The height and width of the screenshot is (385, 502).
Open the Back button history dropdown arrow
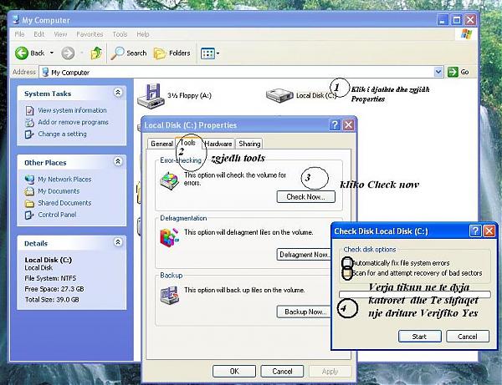coord(52,53)
